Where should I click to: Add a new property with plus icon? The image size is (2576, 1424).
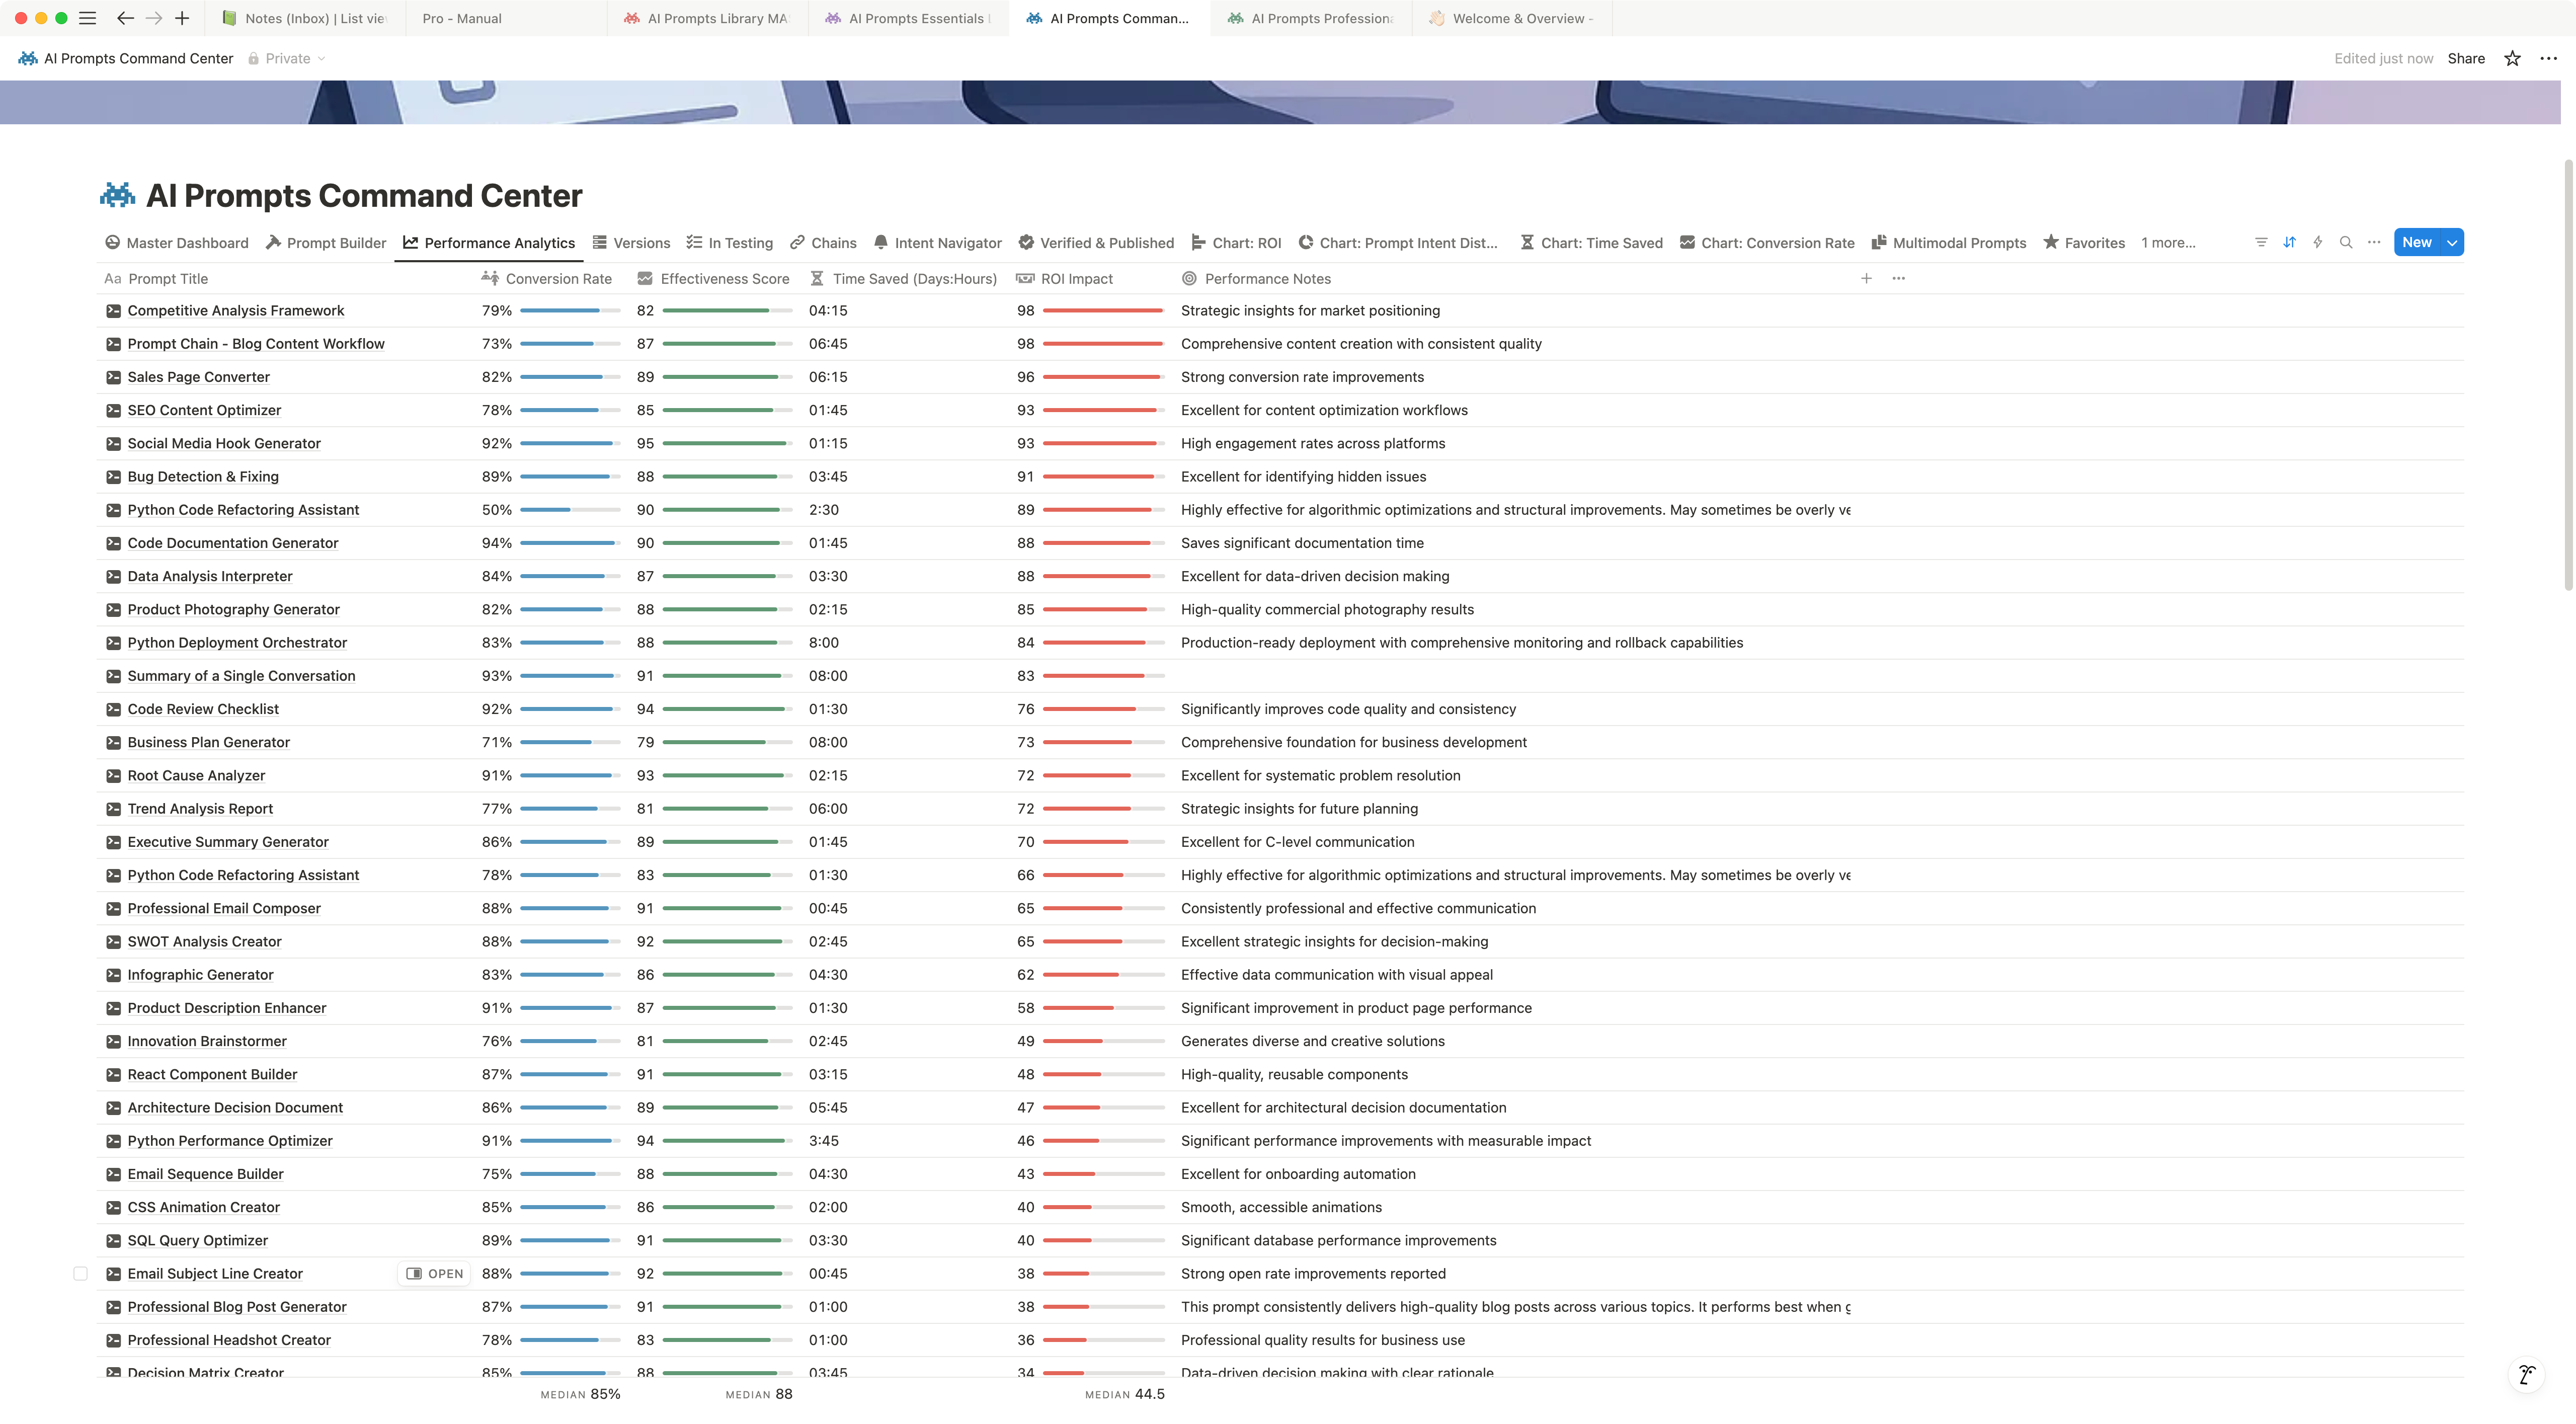tap(1866, 278)
